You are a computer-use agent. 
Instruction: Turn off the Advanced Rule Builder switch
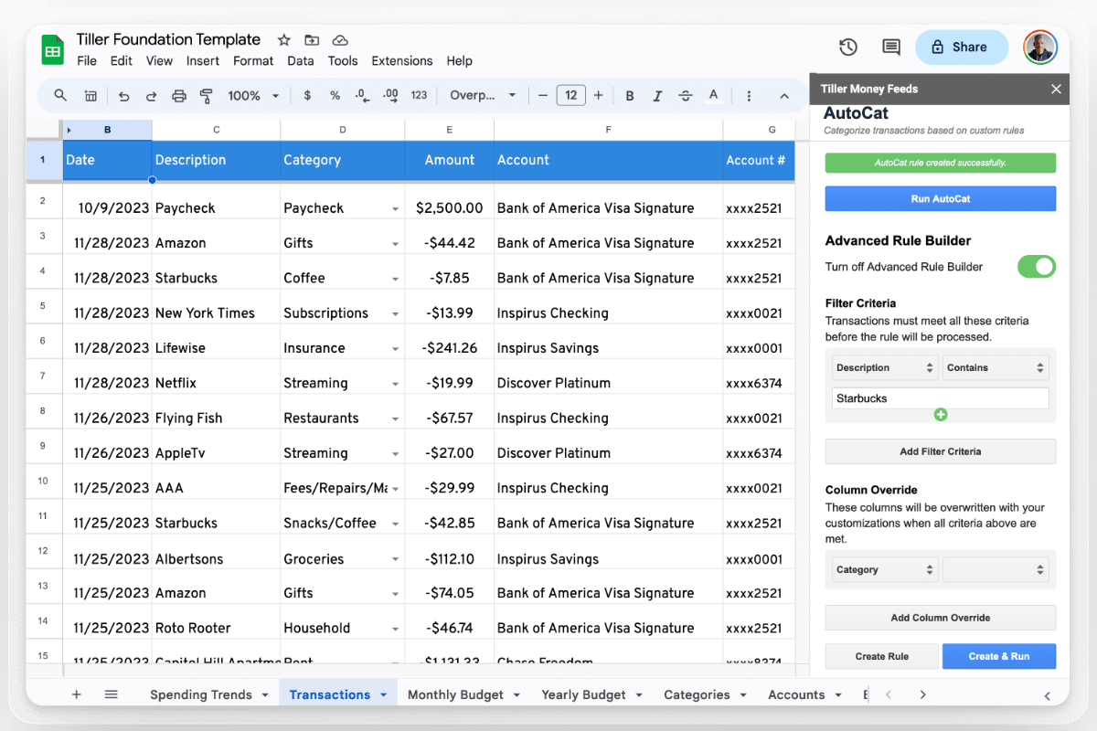1036,267
